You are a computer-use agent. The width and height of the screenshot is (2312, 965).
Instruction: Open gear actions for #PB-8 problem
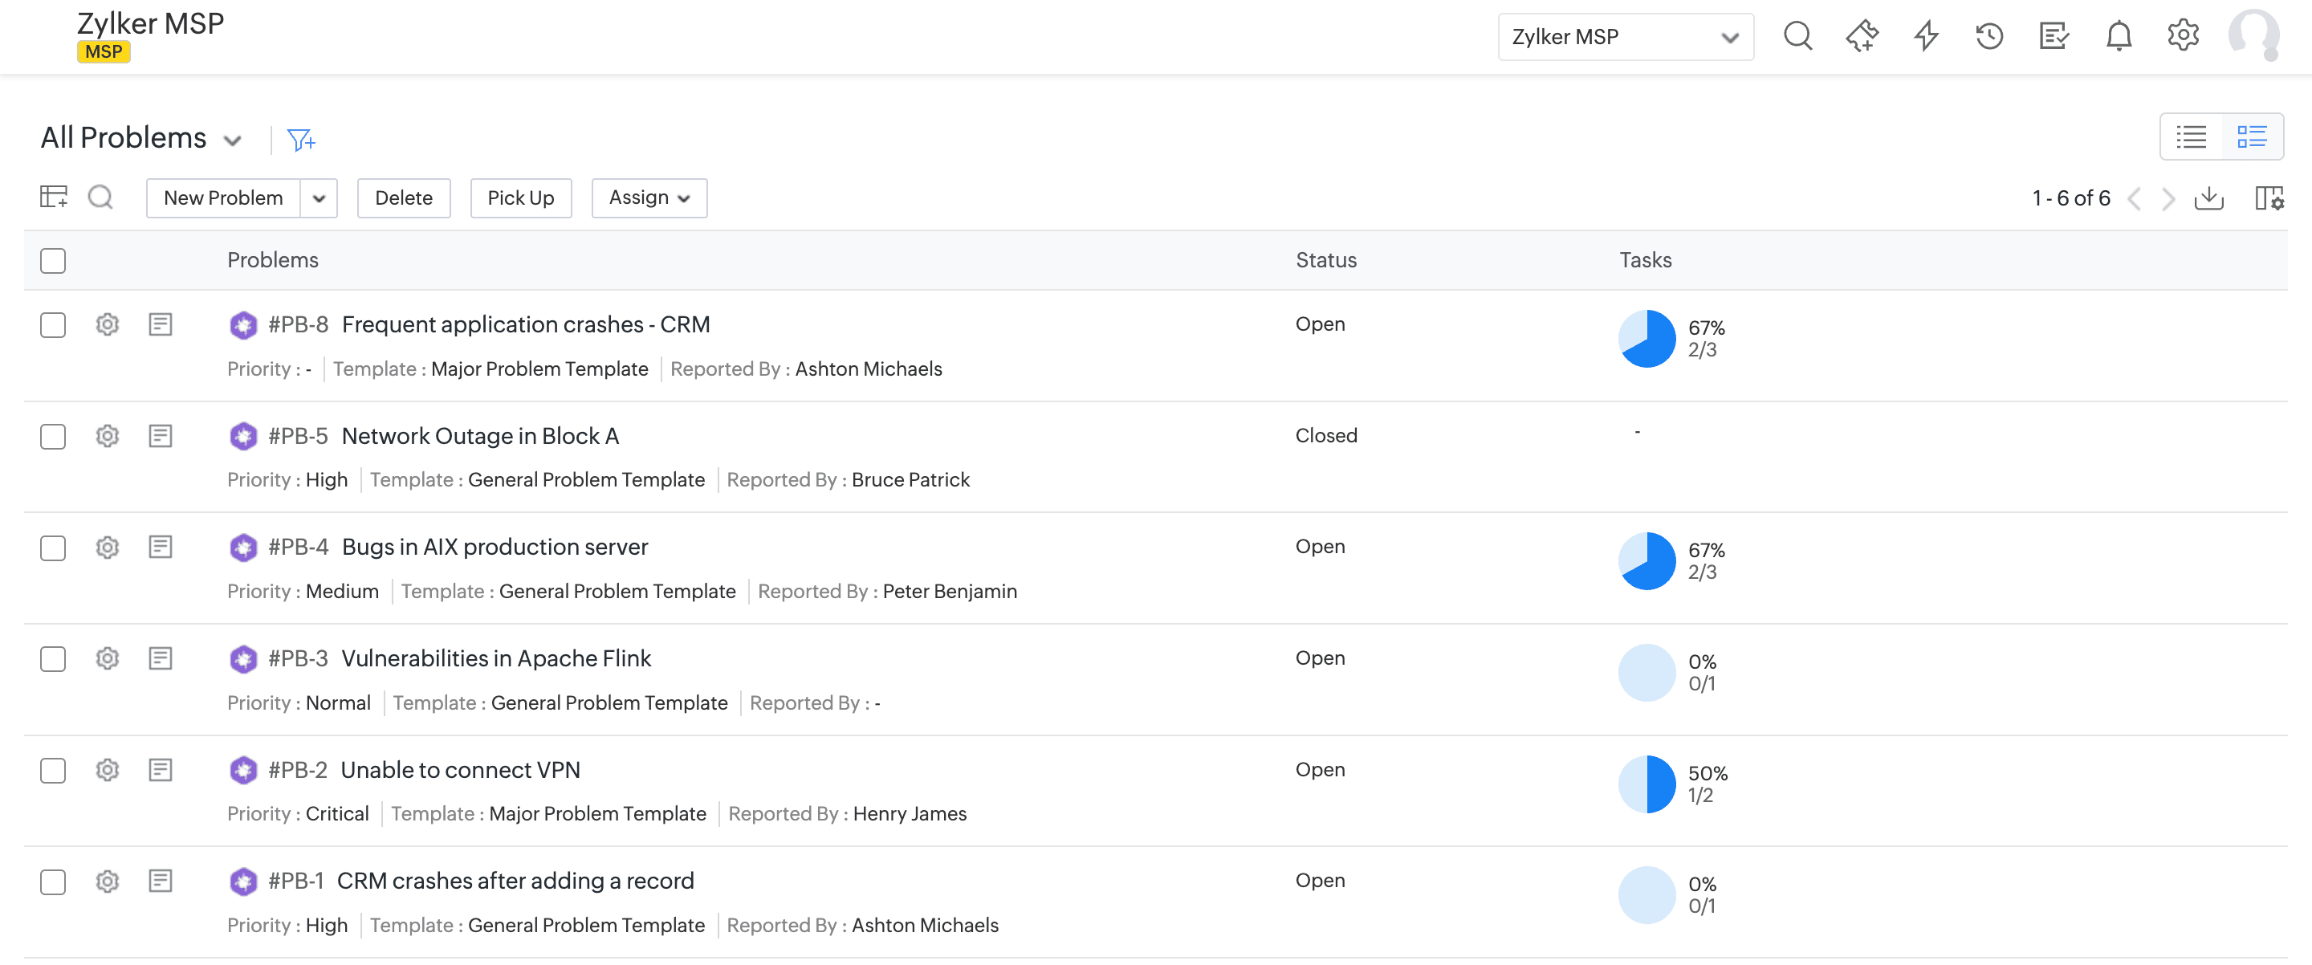pyautogui.click(x=108, y=324)
